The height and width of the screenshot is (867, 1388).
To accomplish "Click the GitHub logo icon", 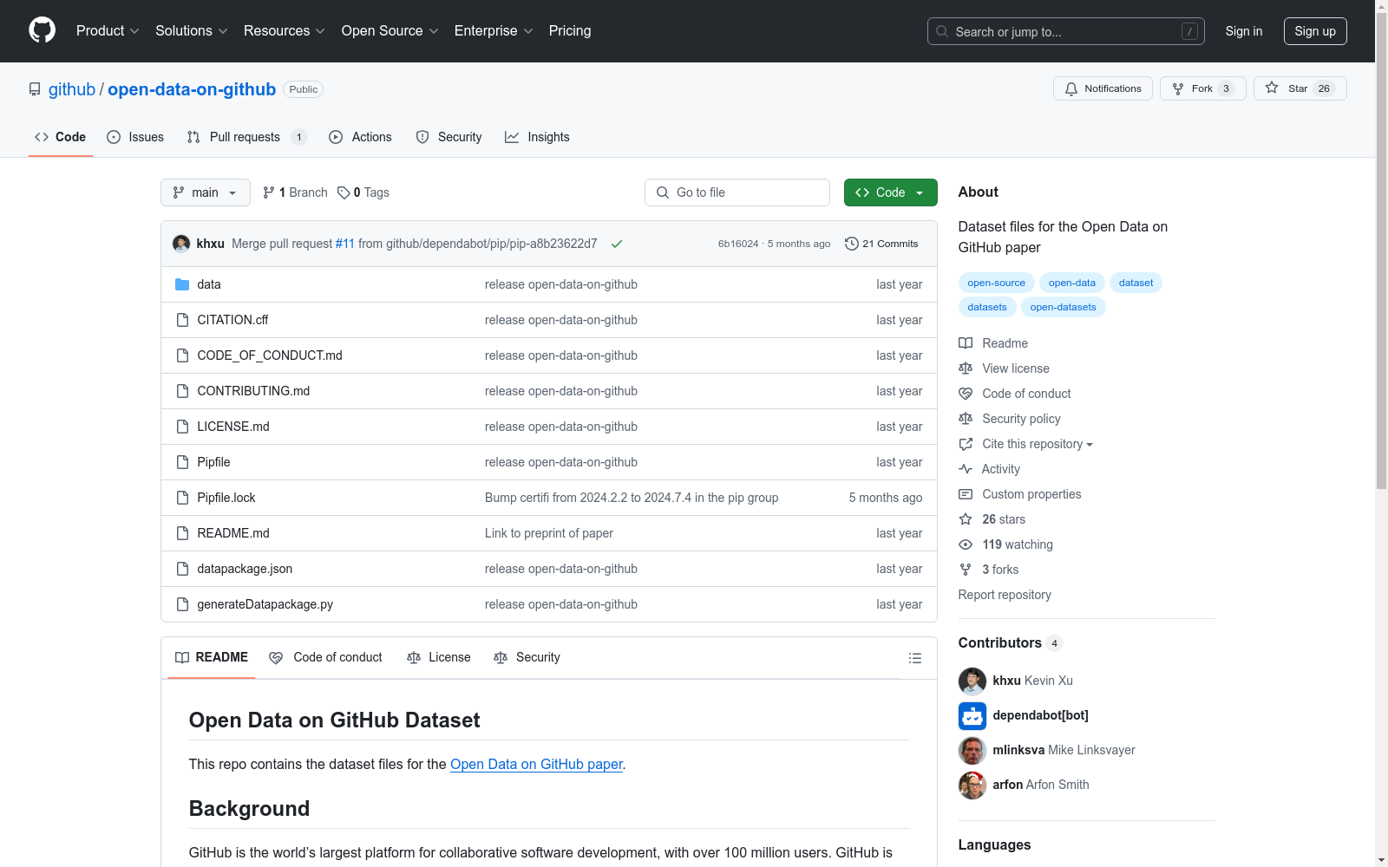I will pos(42,30).
